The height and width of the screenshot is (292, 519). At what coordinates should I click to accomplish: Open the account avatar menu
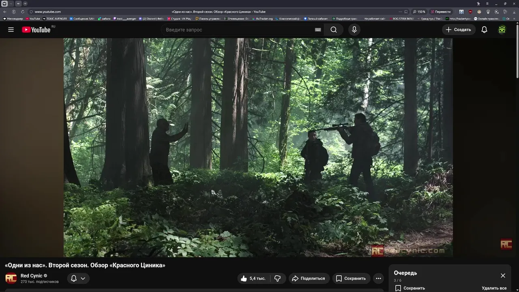(502, 30)
